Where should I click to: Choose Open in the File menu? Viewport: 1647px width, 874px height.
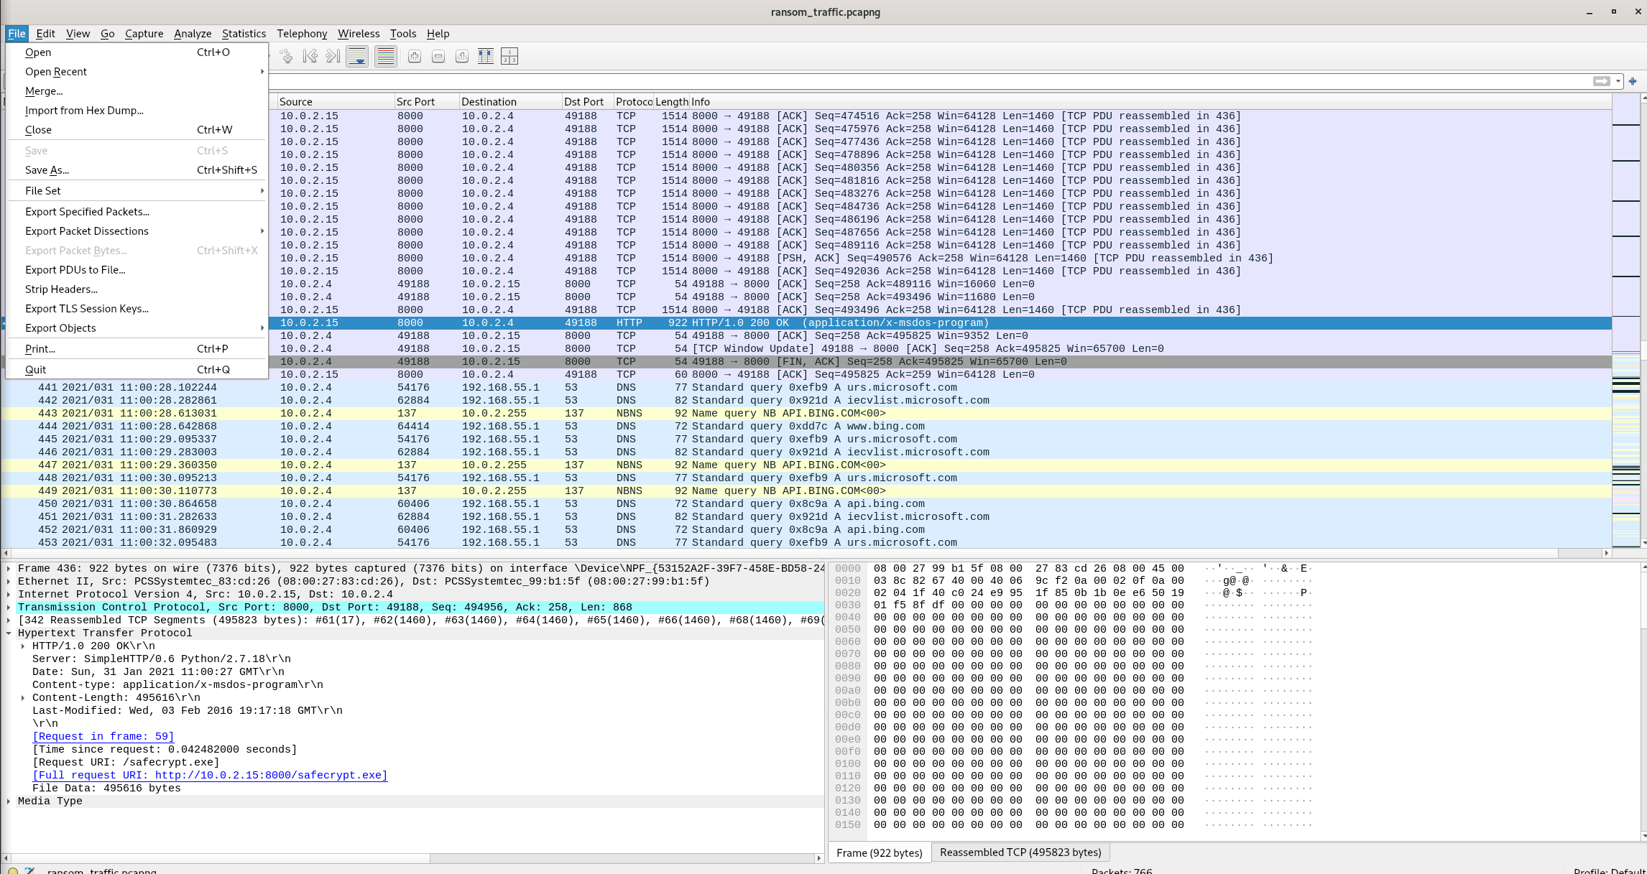click(137, 52)
